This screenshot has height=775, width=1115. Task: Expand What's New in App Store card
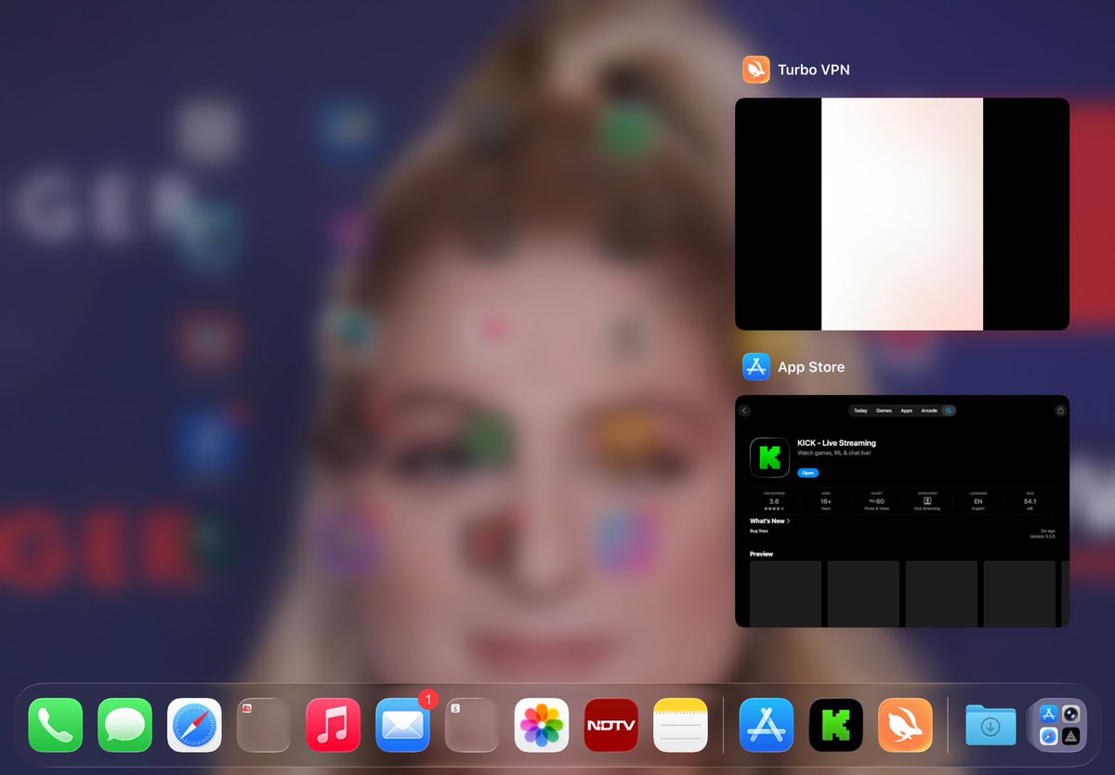[770, 521]
